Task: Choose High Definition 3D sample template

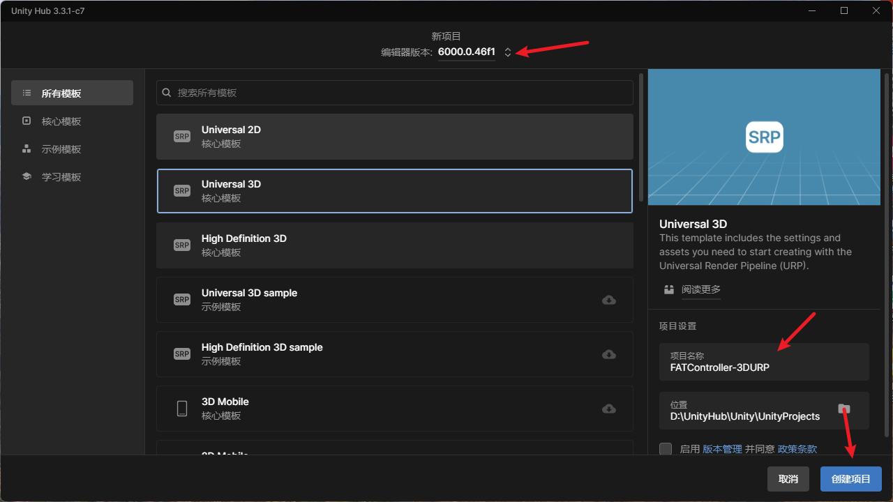Action: (395, 354)
